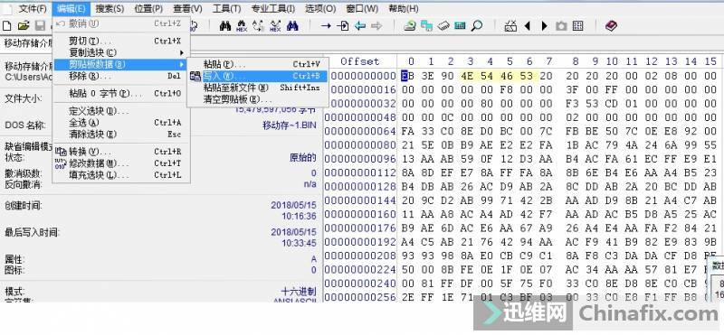This screenshot has height=335, width=724.
Task: Click the creation date 2018/05/15 10:16:36
Action: [293, 210]
